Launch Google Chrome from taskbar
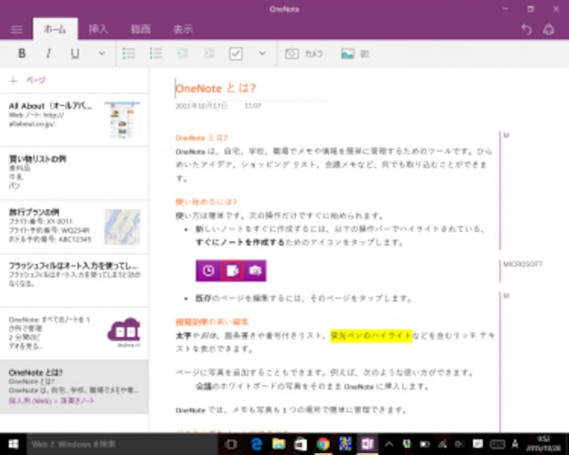The image size is (569, 455). [323, 444]
